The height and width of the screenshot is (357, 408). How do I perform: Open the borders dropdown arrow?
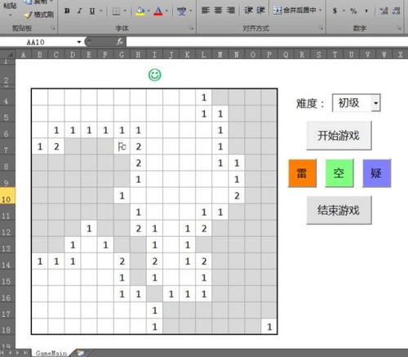click(x=125, y=11)
